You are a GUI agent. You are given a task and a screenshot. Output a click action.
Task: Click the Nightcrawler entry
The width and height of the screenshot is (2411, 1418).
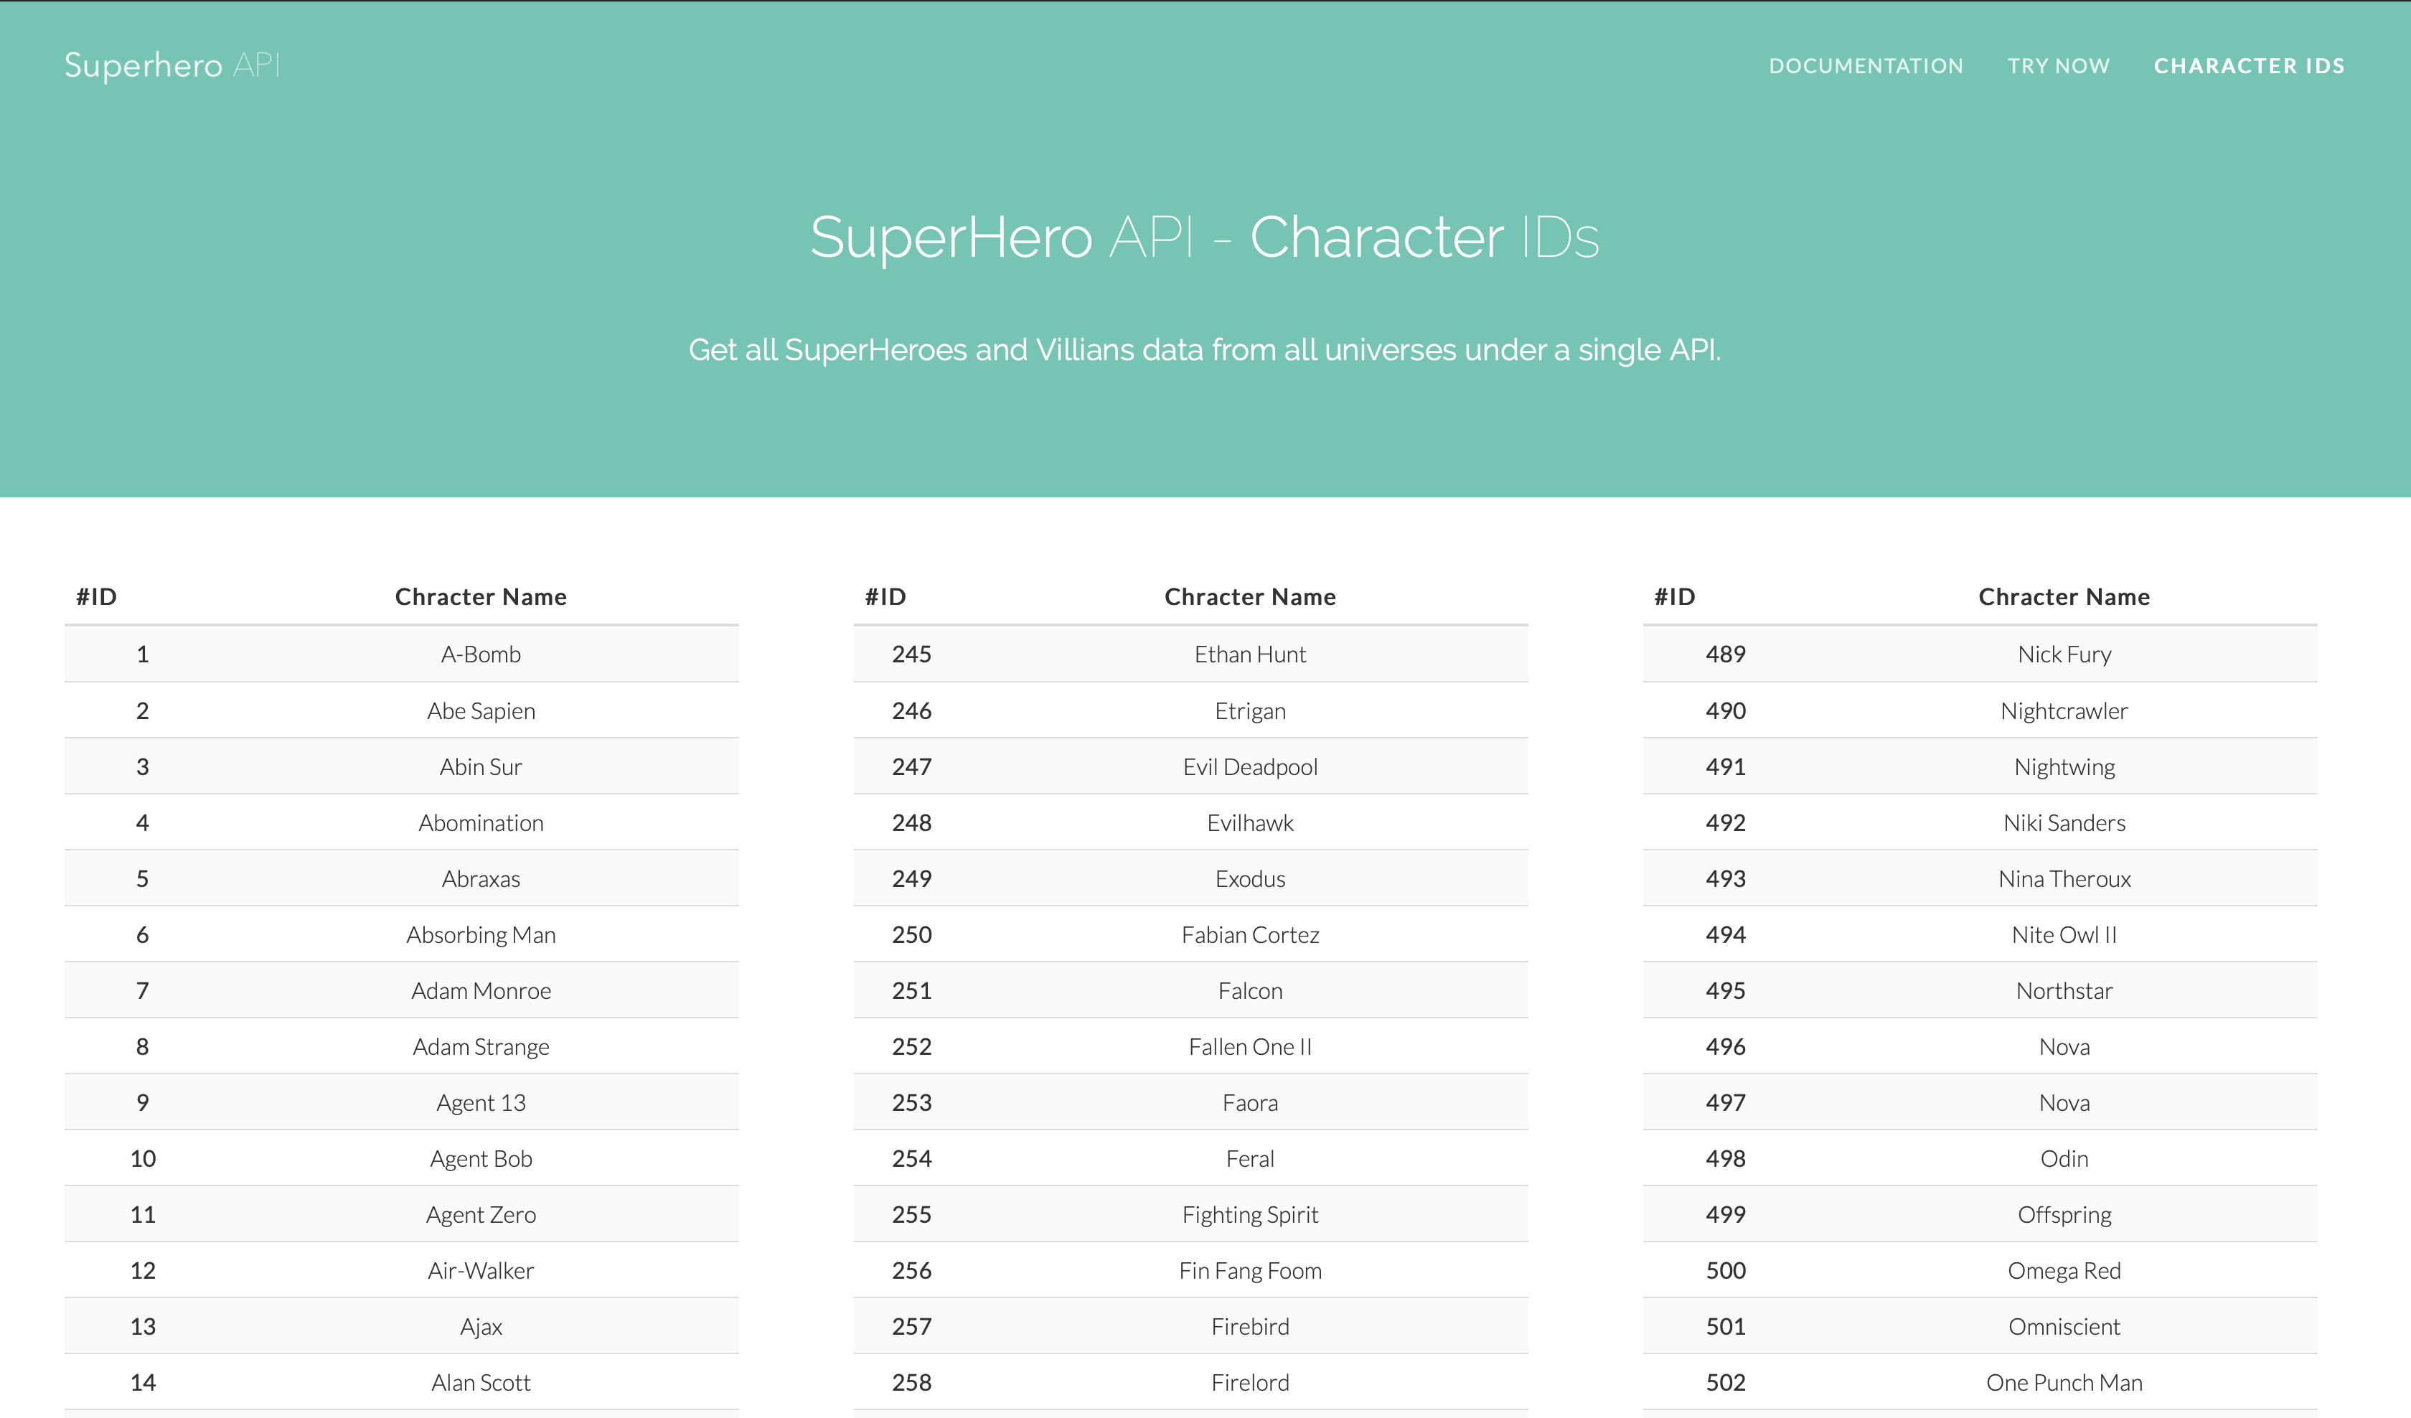[2064, 710]
